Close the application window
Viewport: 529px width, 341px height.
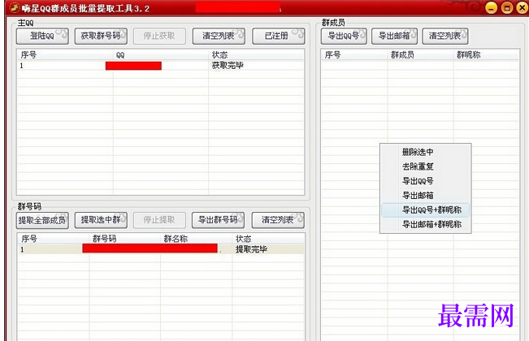click(x=522, y=8)
